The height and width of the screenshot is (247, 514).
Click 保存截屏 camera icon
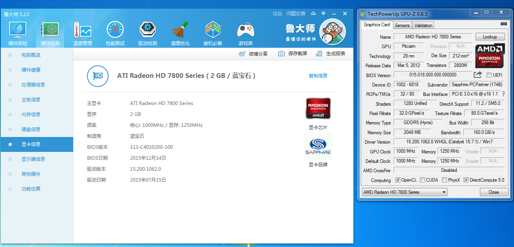point(281,54)
